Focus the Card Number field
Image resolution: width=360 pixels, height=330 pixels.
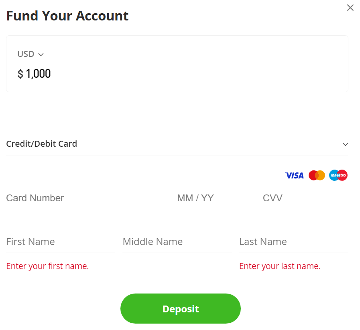tap(87, 198)
